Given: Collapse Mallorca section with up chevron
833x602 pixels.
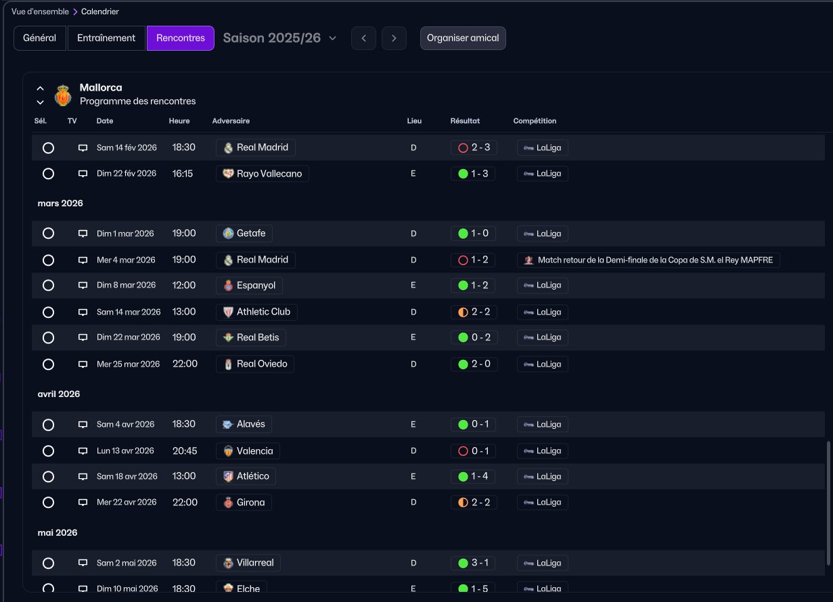Looking at the screenshot, I should click(41, 88).
